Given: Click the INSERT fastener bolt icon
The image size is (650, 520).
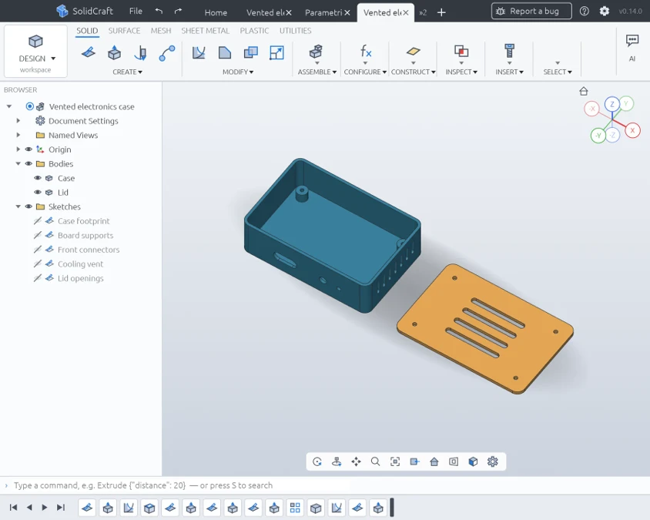Looking at the screenshot, I should pos(510,51).
